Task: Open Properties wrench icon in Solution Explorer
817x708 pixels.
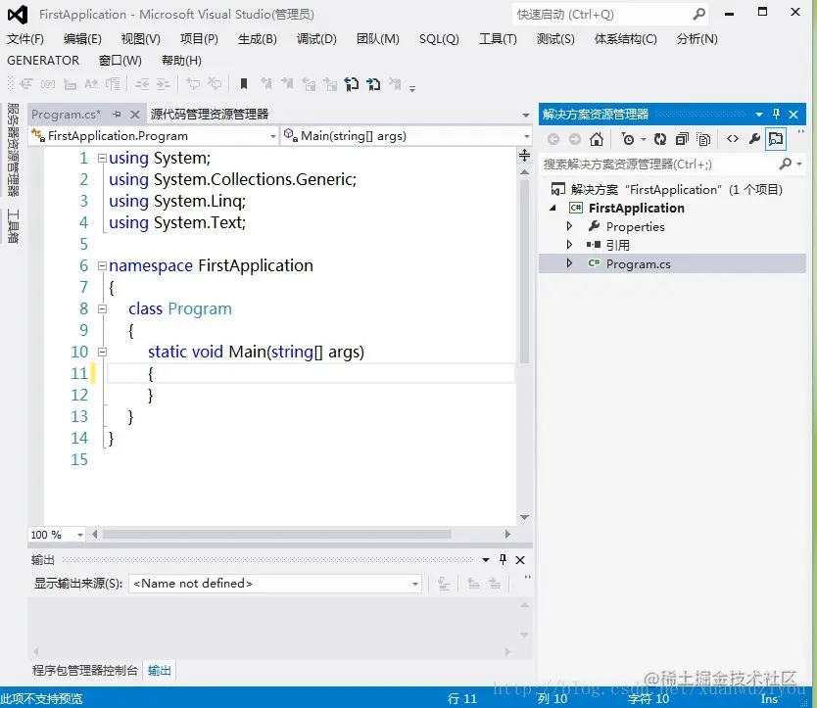Action: (x=754, y=139)
